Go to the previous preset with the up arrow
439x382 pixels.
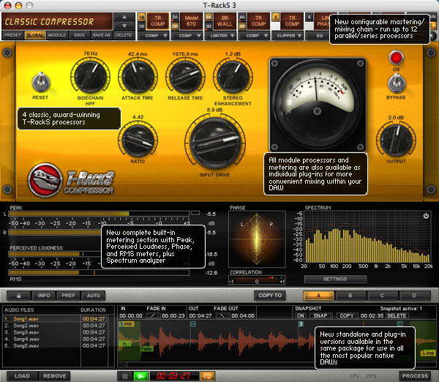[124, 17]
